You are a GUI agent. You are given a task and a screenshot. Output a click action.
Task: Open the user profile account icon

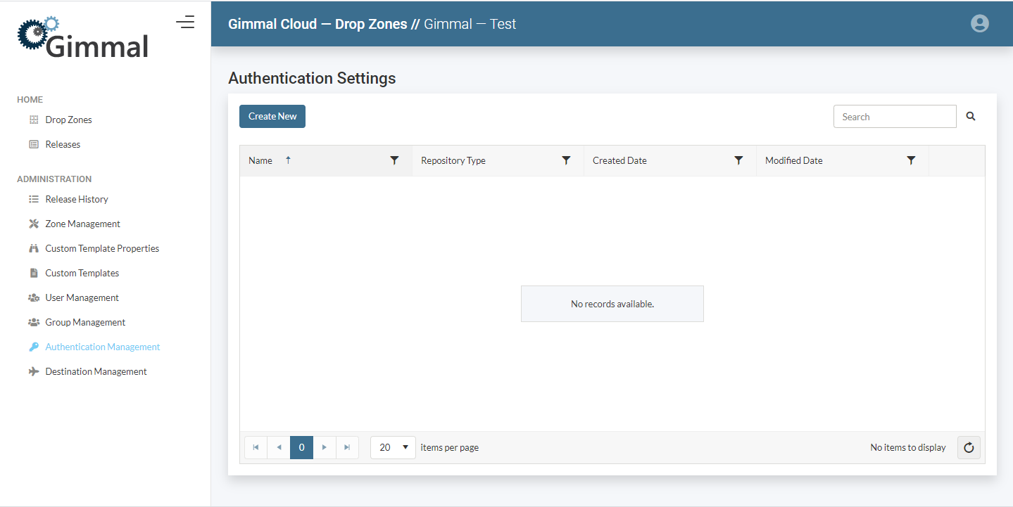979,23
